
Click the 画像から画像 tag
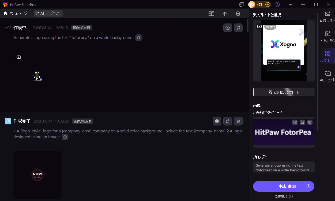[x=83, y=121]
